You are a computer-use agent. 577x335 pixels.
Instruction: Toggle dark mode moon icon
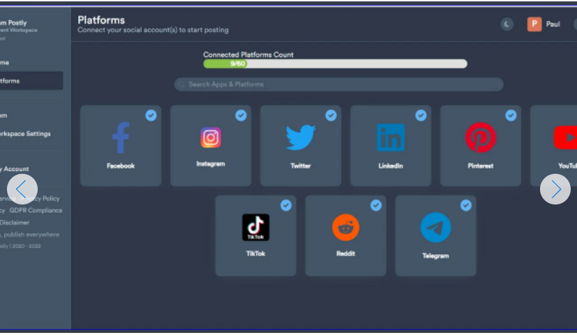tap(507, 24)
